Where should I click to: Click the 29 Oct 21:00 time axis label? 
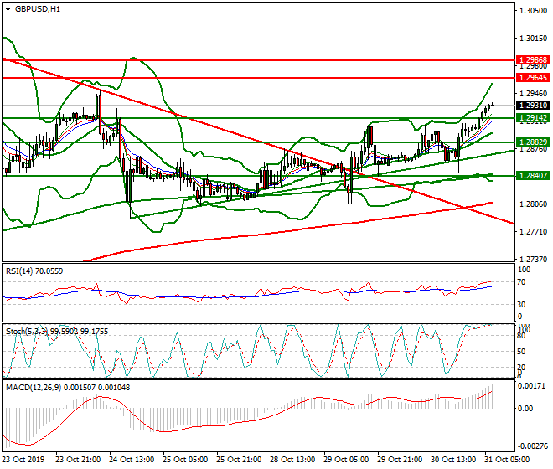400,460
